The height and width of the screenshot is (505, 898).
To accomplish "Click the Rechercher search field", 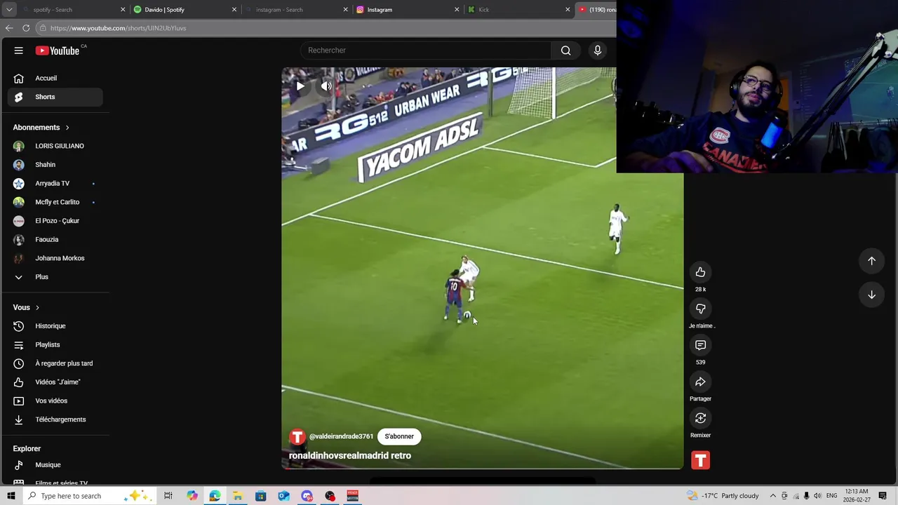I will [x=427, y=50].
